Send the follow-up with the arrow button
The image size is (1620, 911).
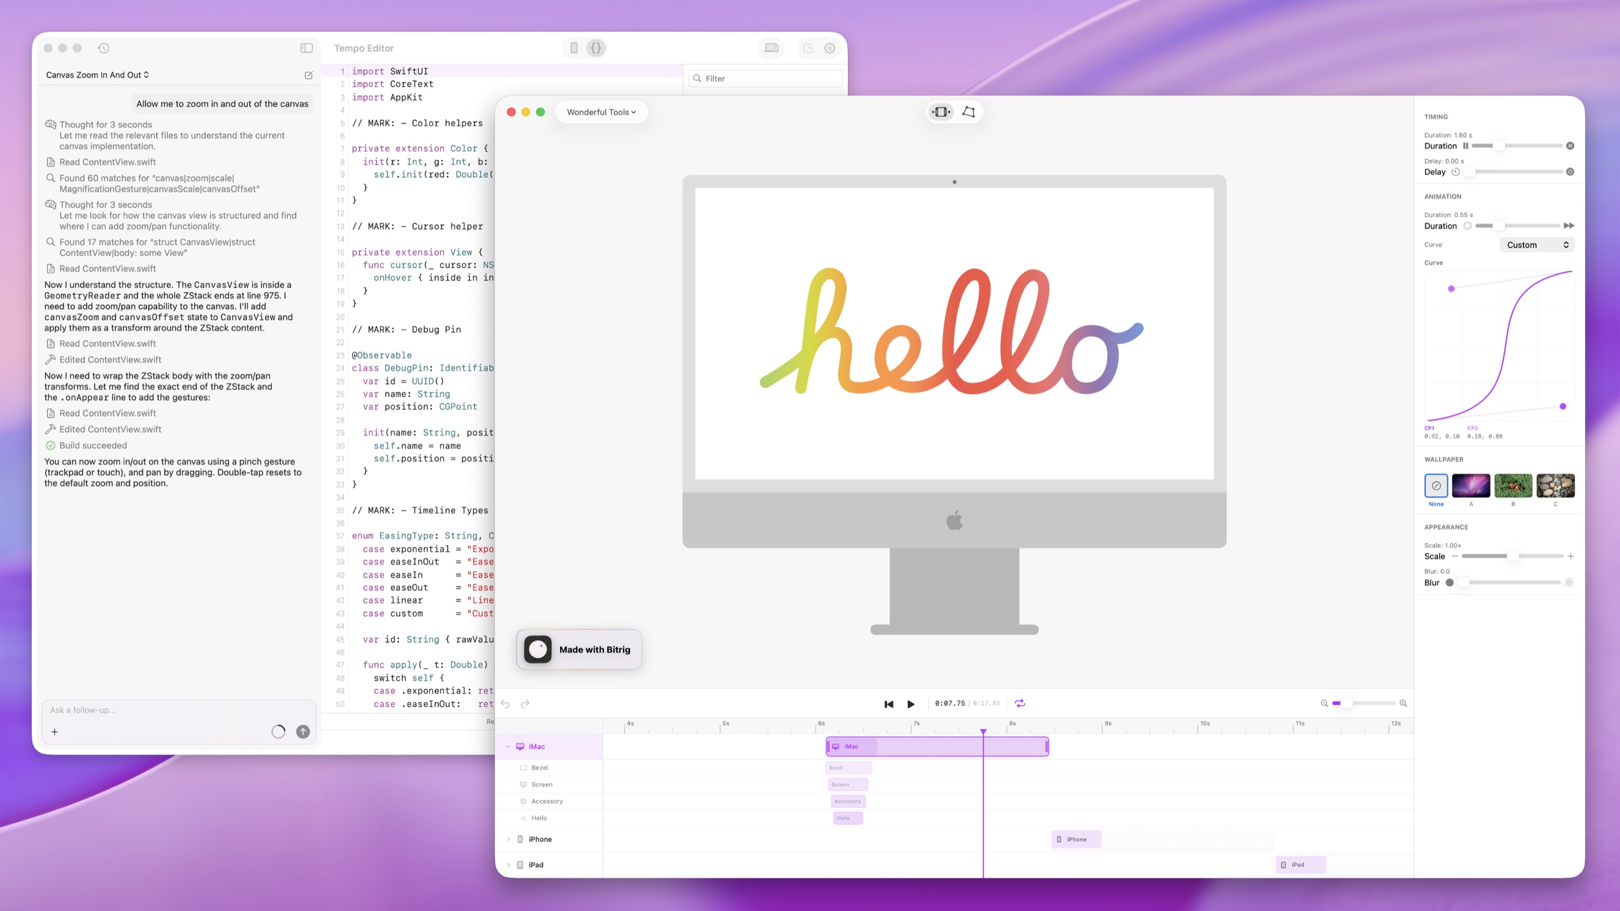tap(302, 731)
